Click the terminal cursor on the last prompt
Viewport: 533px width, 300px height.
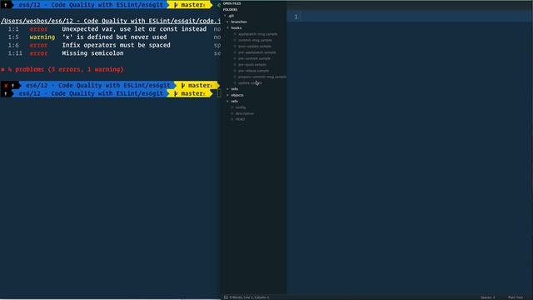pos(218,93)
